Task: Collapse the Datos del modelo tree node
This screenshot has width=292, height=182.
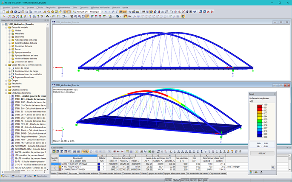Action: pos(6,28)
